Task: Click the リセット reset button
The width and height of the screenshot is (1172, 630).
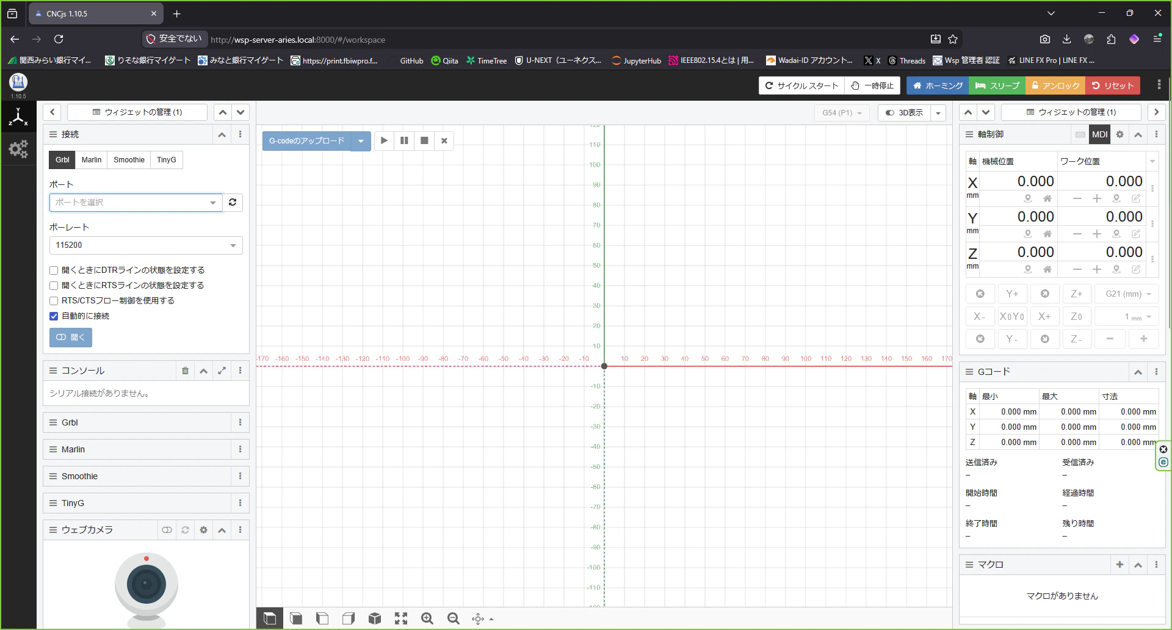Action: 1113,85
